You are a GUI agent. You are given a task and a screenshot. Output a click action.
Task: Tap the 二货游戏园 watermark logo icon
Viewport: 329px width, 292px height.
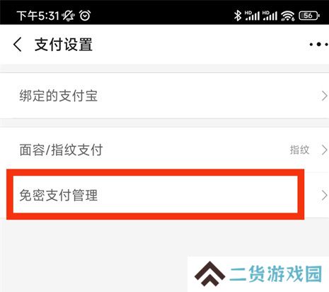[209, 274]
